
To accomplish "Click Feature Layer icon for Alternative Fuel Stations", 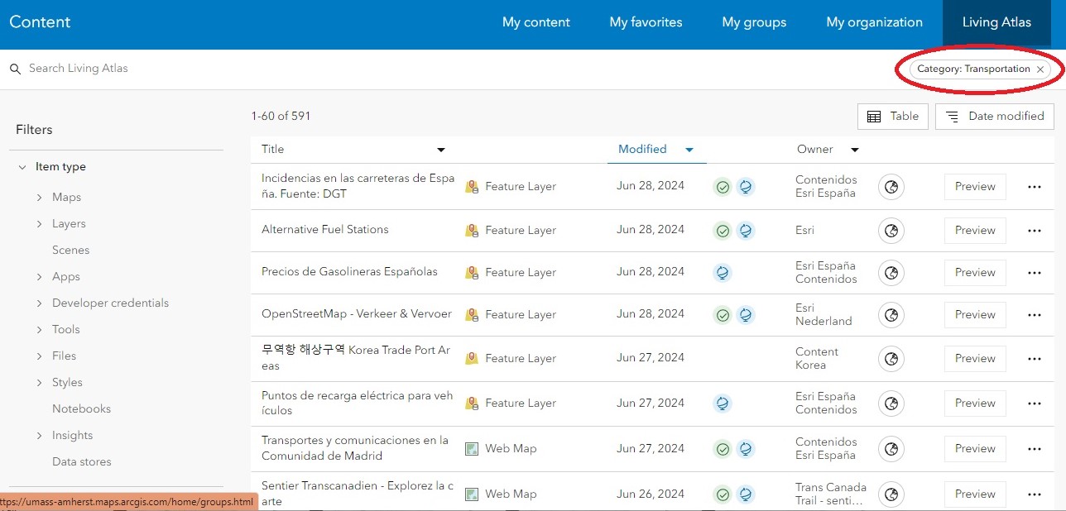I will click(472, 230).
